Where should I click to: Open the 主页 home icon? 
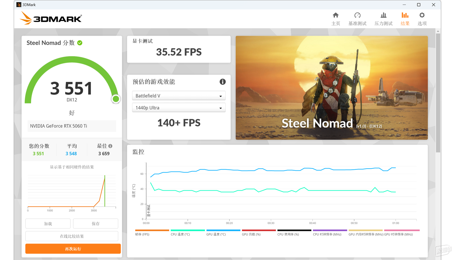[x=335, y=15]
